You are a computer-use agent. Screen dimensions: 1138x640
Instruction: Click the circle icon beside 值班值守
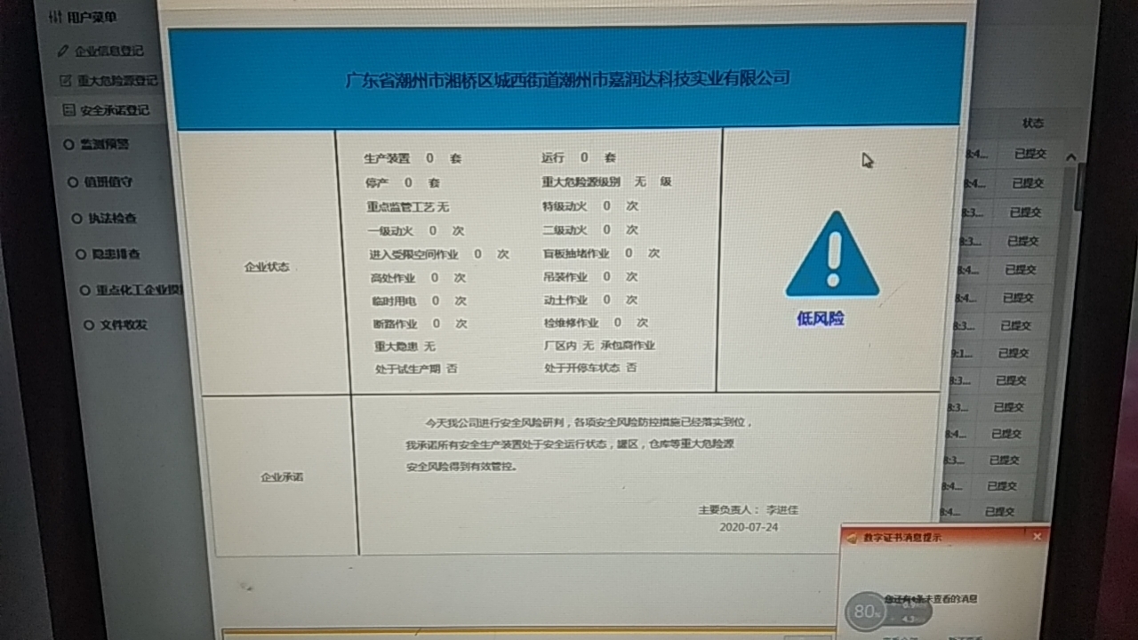tap(74, 181)
